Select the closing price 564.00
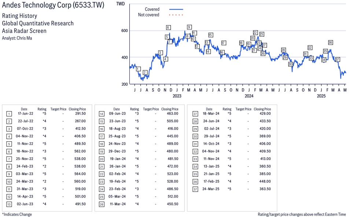This screenshot has height=217, width=350. click(80, 174)
